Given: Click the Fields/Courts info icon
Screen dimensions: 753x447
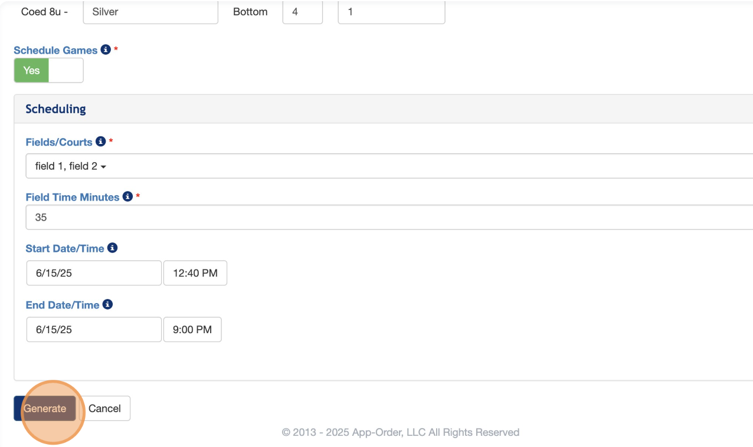Looking at the screenshot, I should click(101, 142).
